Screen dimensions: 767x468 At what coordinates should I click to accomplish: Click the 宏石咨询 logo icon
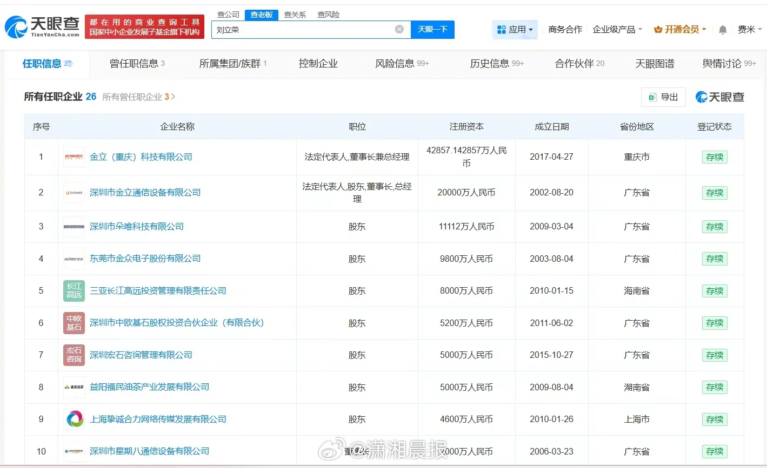74,355
